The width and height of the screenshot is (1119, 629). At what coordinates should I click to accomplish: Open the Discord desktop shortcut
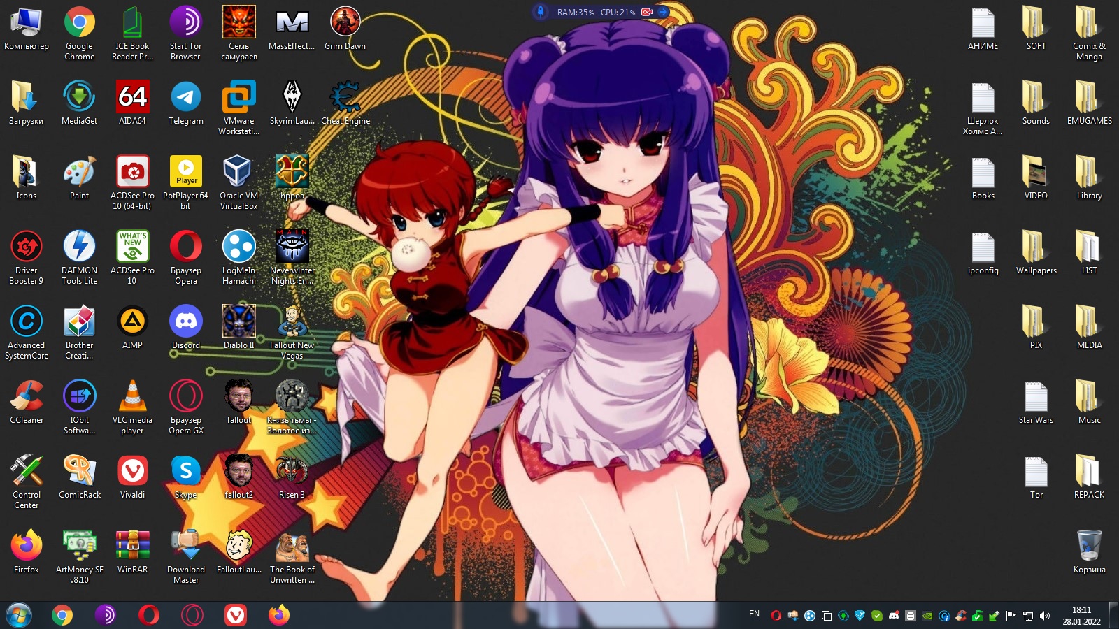pos(185,328)
